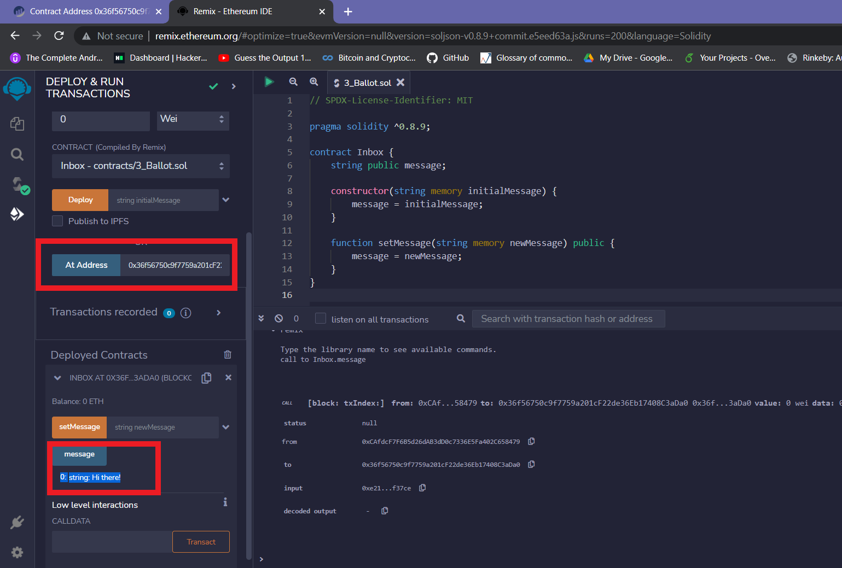Zoom in the editor font

[314, 82]
